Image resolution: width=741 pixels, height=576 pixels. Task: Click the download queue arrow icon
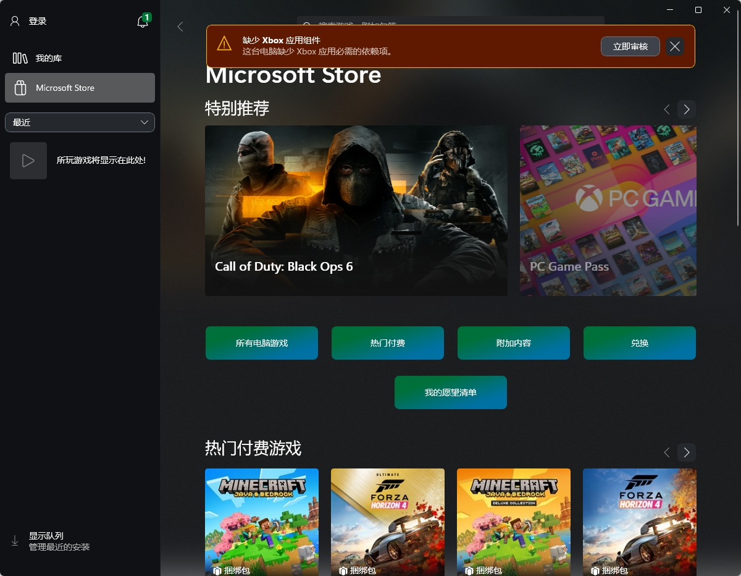[x=15, y=541]
